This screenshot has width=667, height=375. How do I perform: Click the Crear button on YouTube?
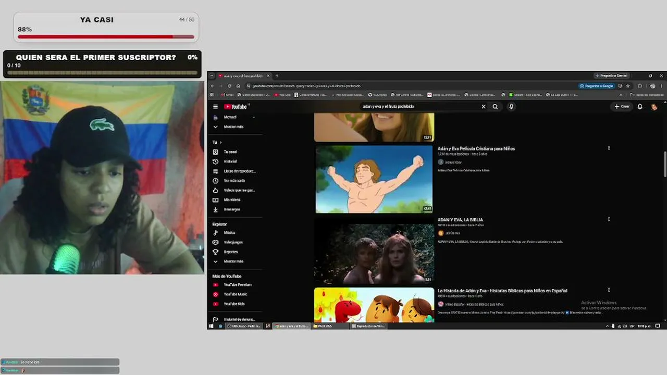(622, 107)
